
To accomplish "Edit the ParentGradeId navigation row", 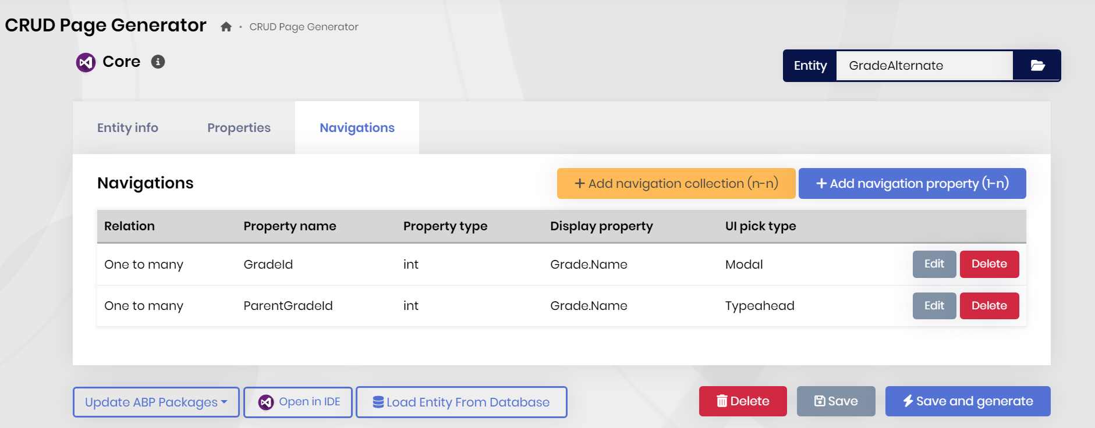I will tap(934, 306).
